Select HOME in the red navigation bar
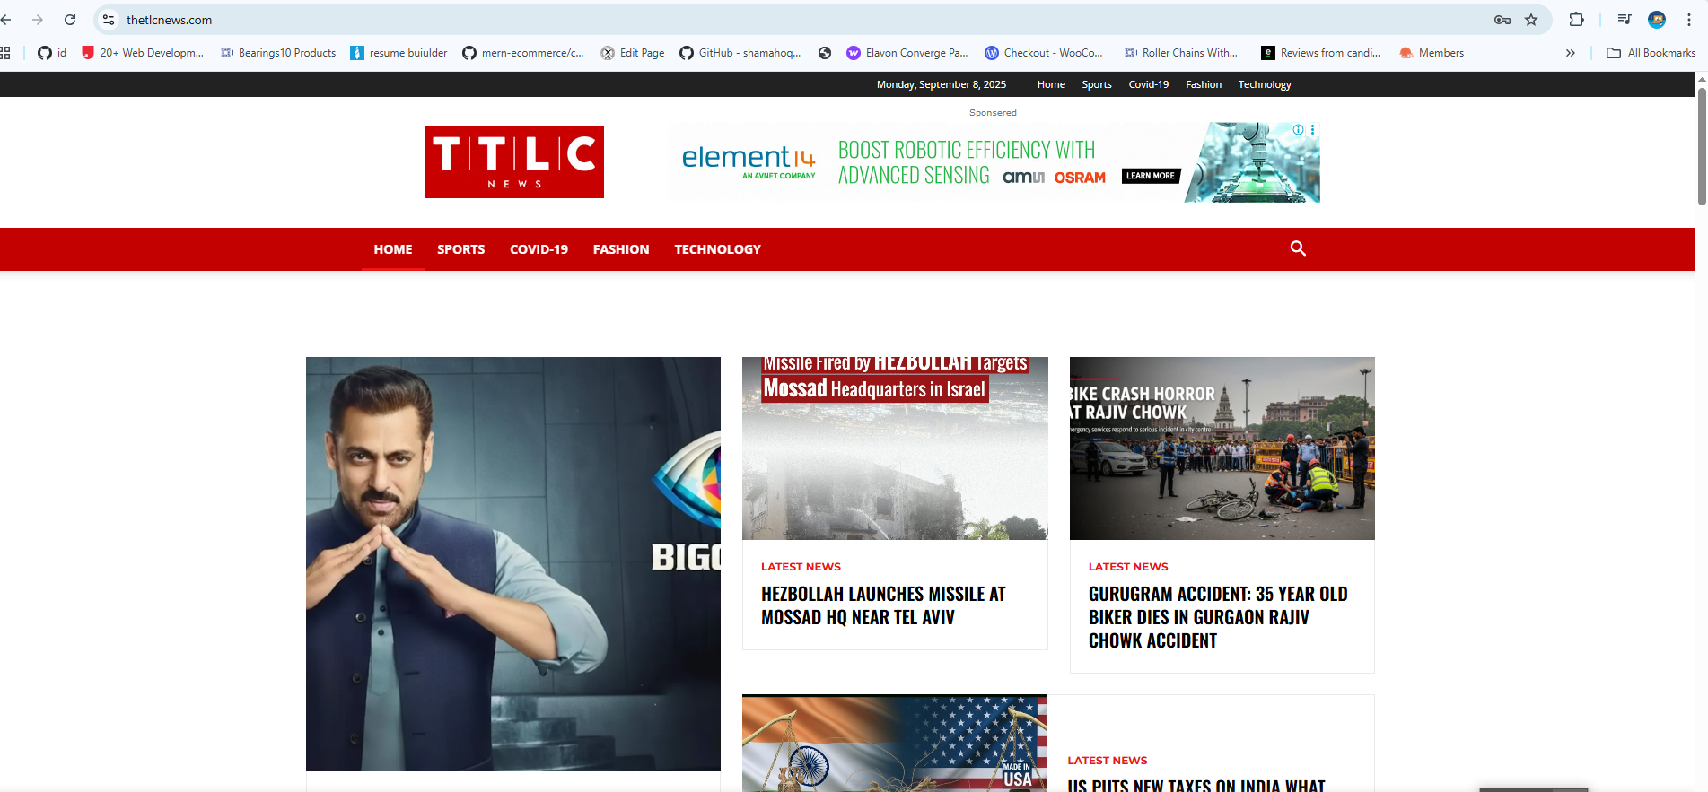The width and height of the screenshot is (1708, 792). pyautogui.click(x=393, y=249)
